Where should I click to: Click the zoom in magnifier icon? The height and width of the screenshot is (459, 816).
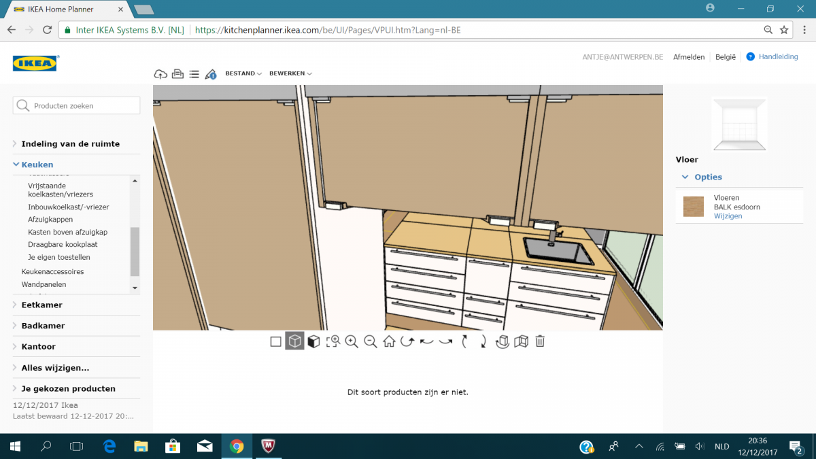[352, 341]
